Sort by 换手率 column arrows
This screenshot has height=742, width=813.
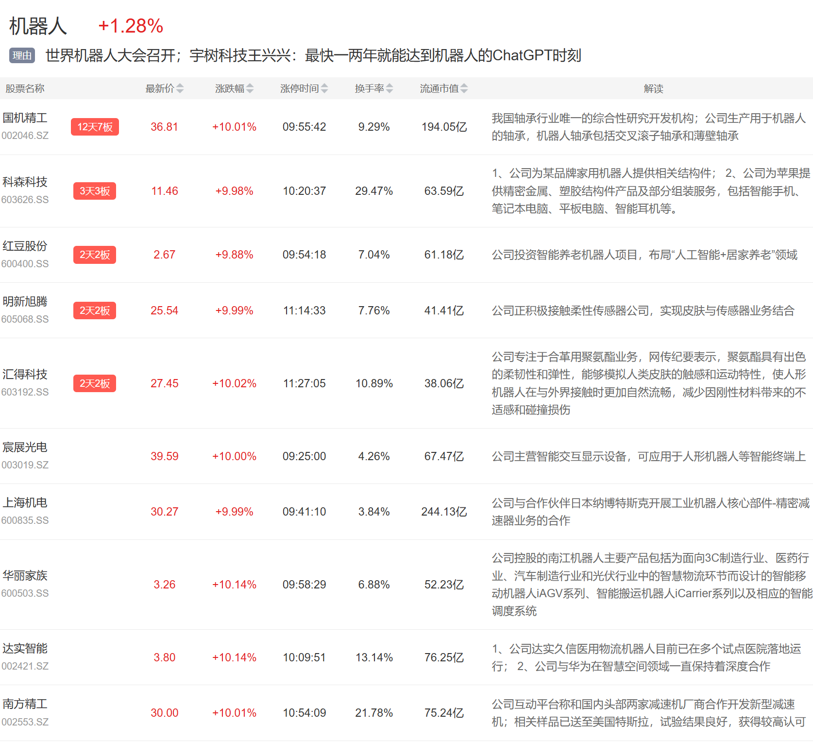390,88
